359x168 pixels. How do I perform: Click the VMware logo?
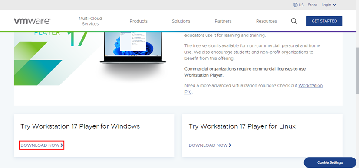[x=32, y=21]
